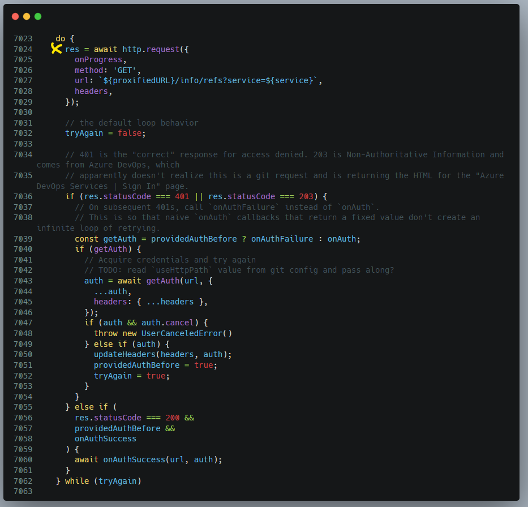Select 'http' in the await http.request call
528x507 pixels.
[x=132, y=49]
